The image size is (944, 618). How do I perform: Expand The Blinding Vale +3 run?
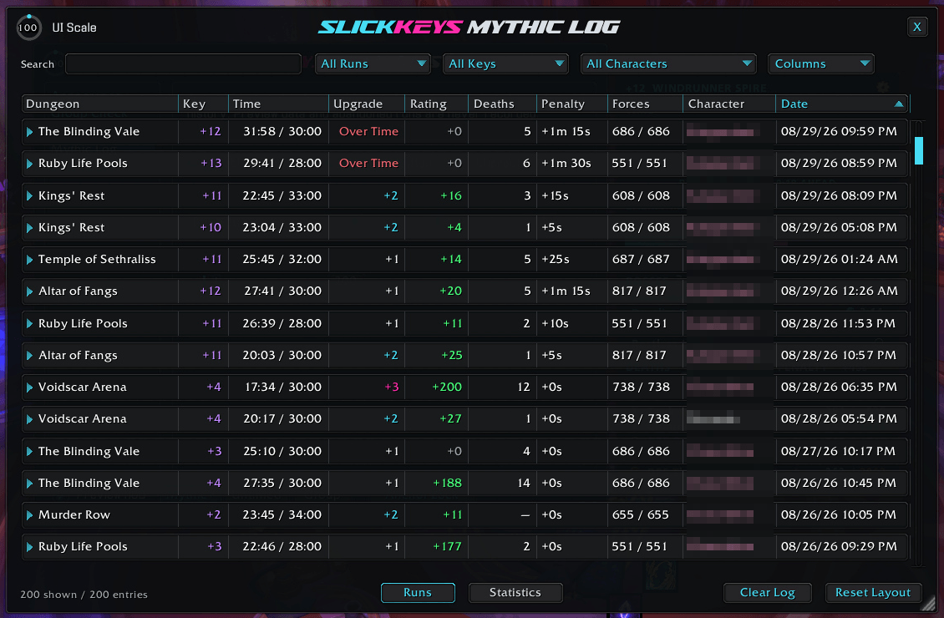coord(29,451)
